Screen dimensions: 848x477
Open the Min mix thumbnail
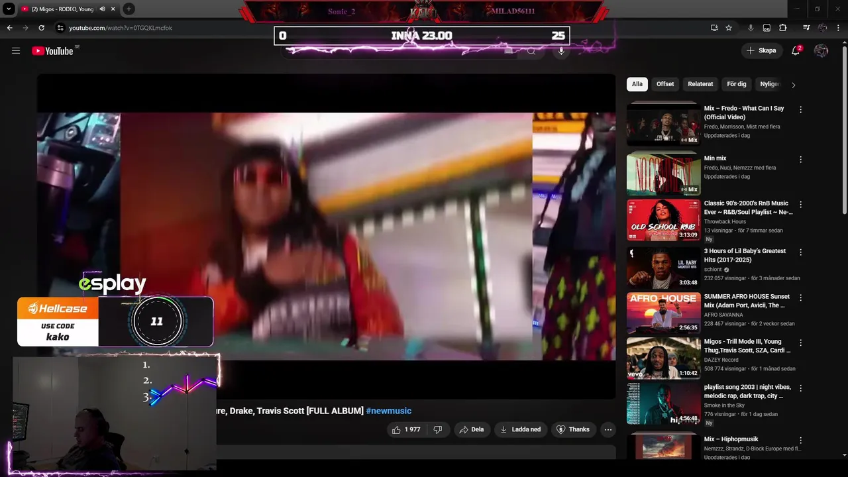click(x=663, y=174)
